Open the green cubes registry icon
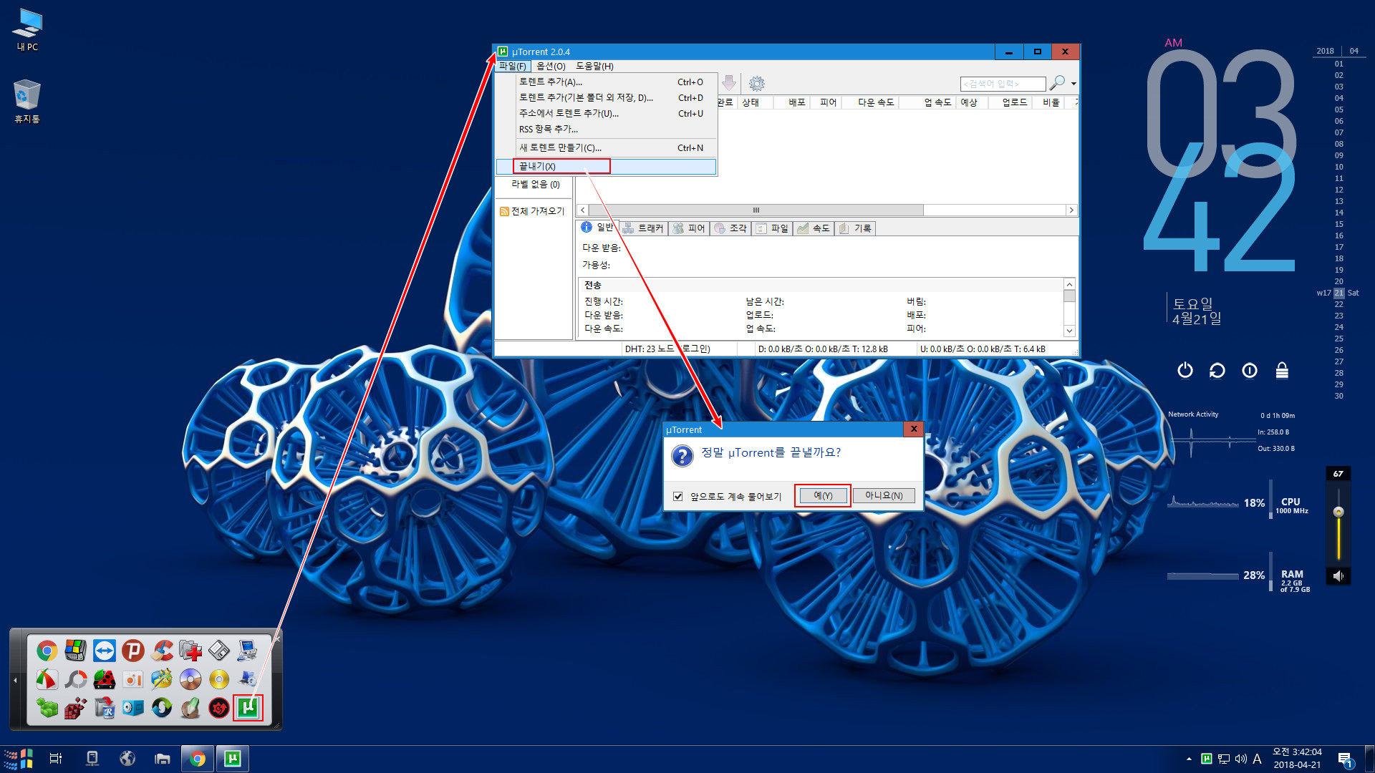This screenshot has width=1375, height=773. coord(47,708)
